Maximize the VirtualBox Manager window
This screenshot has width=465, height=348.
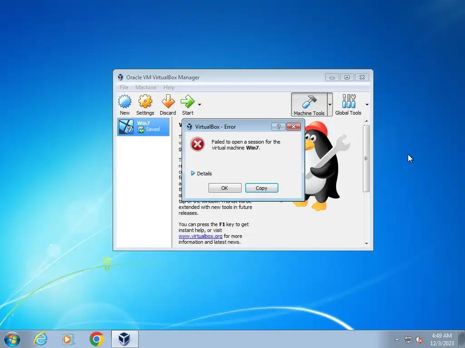pos(347,77)
